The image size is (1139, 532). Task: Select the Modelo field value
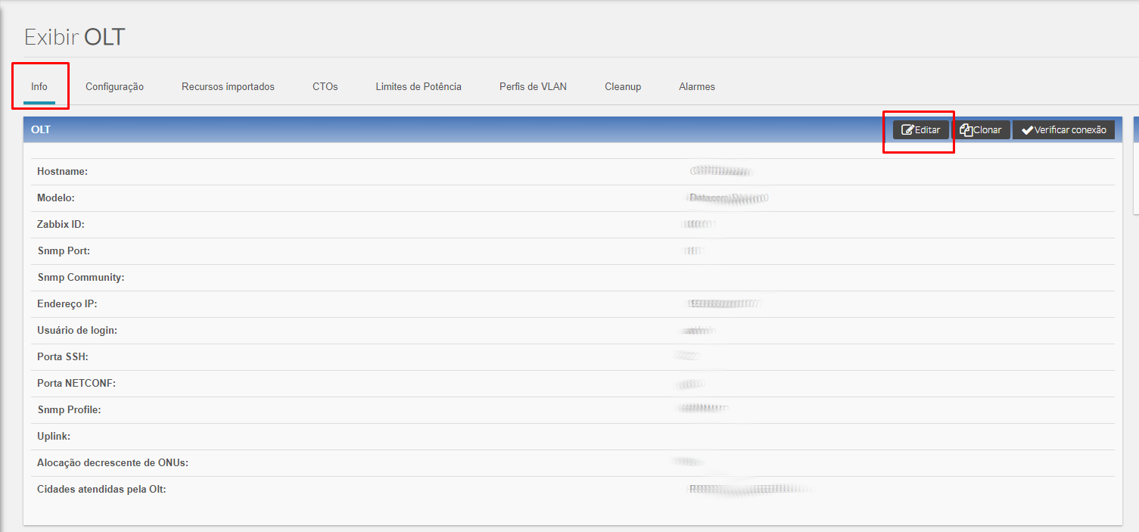(728, 198)
